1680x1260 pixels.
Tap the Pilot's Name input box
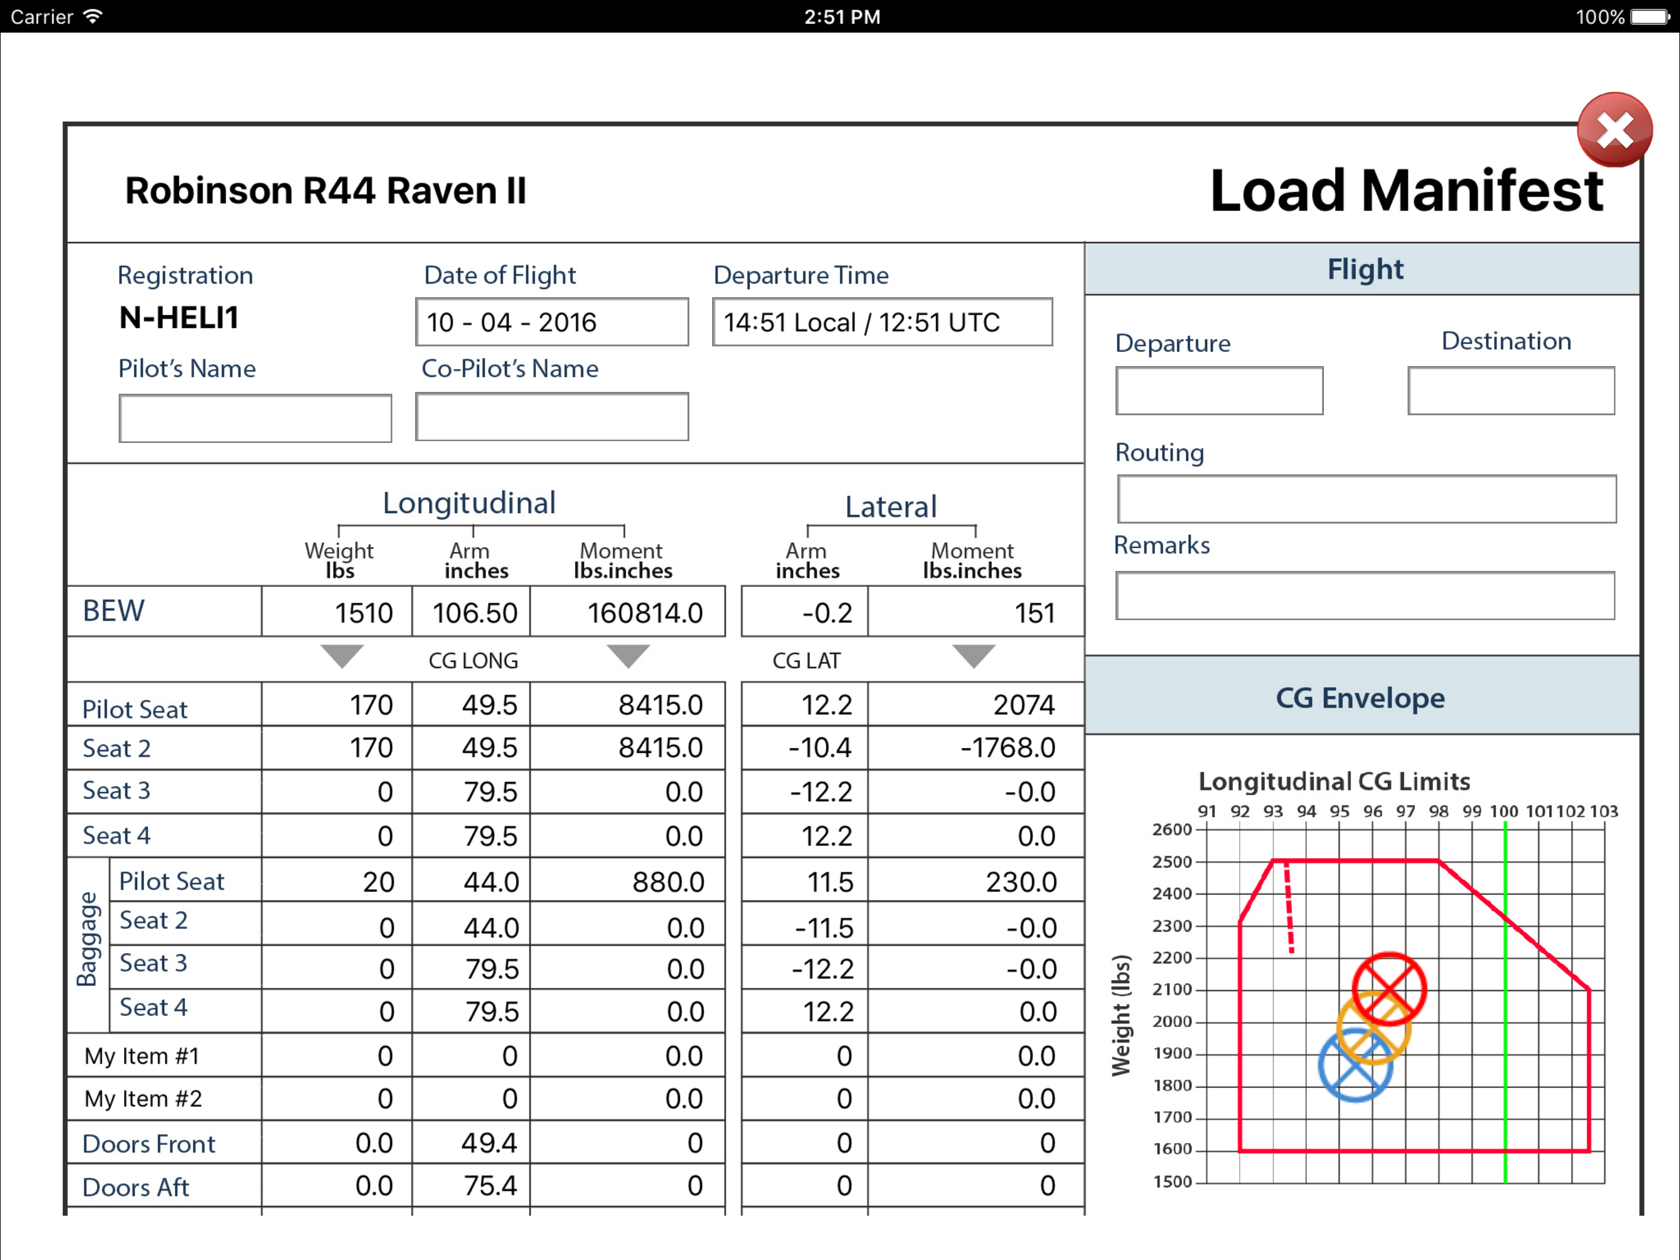255,418
